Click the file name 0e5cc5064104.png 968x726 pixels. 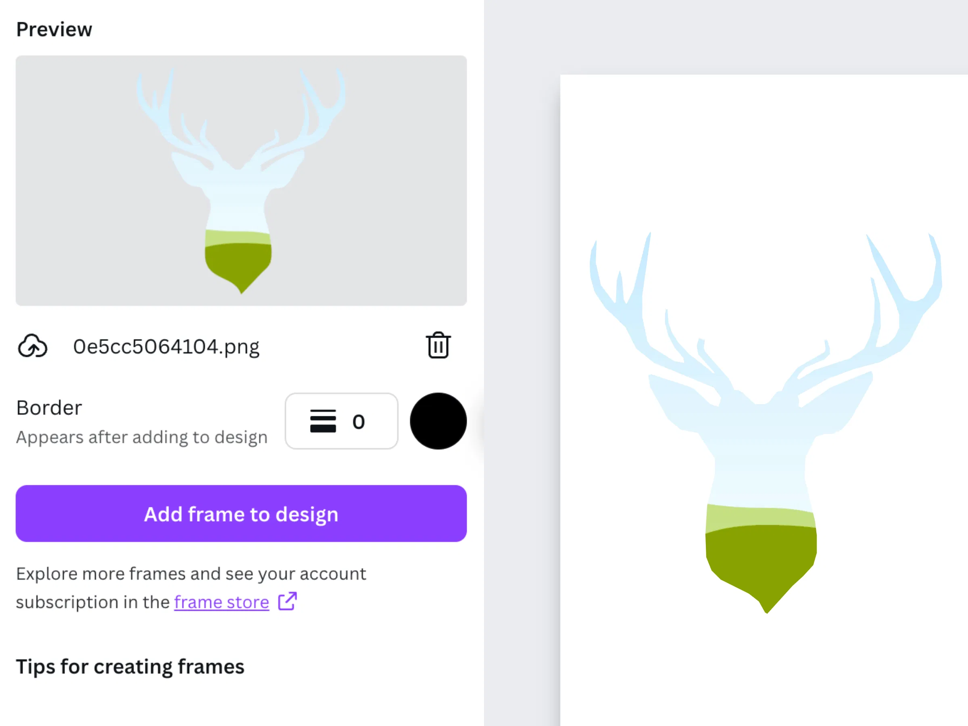tap(166, 346)
